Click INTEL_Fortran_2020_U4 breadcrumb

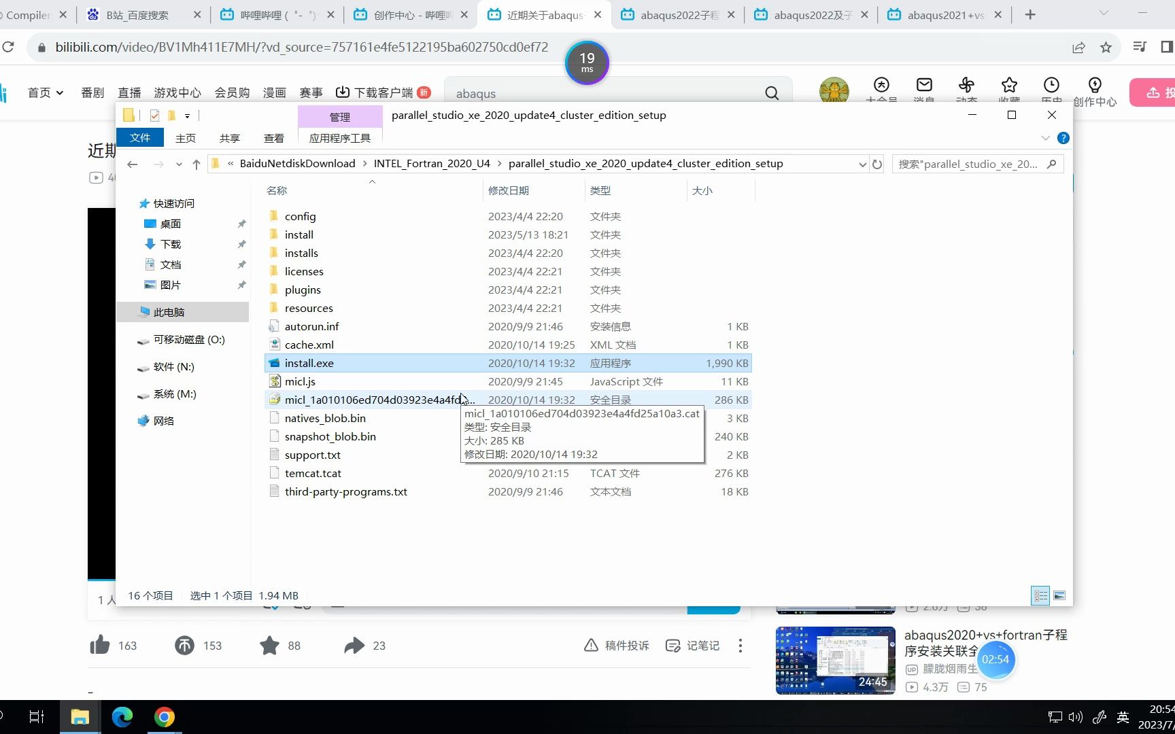[432, 164]
